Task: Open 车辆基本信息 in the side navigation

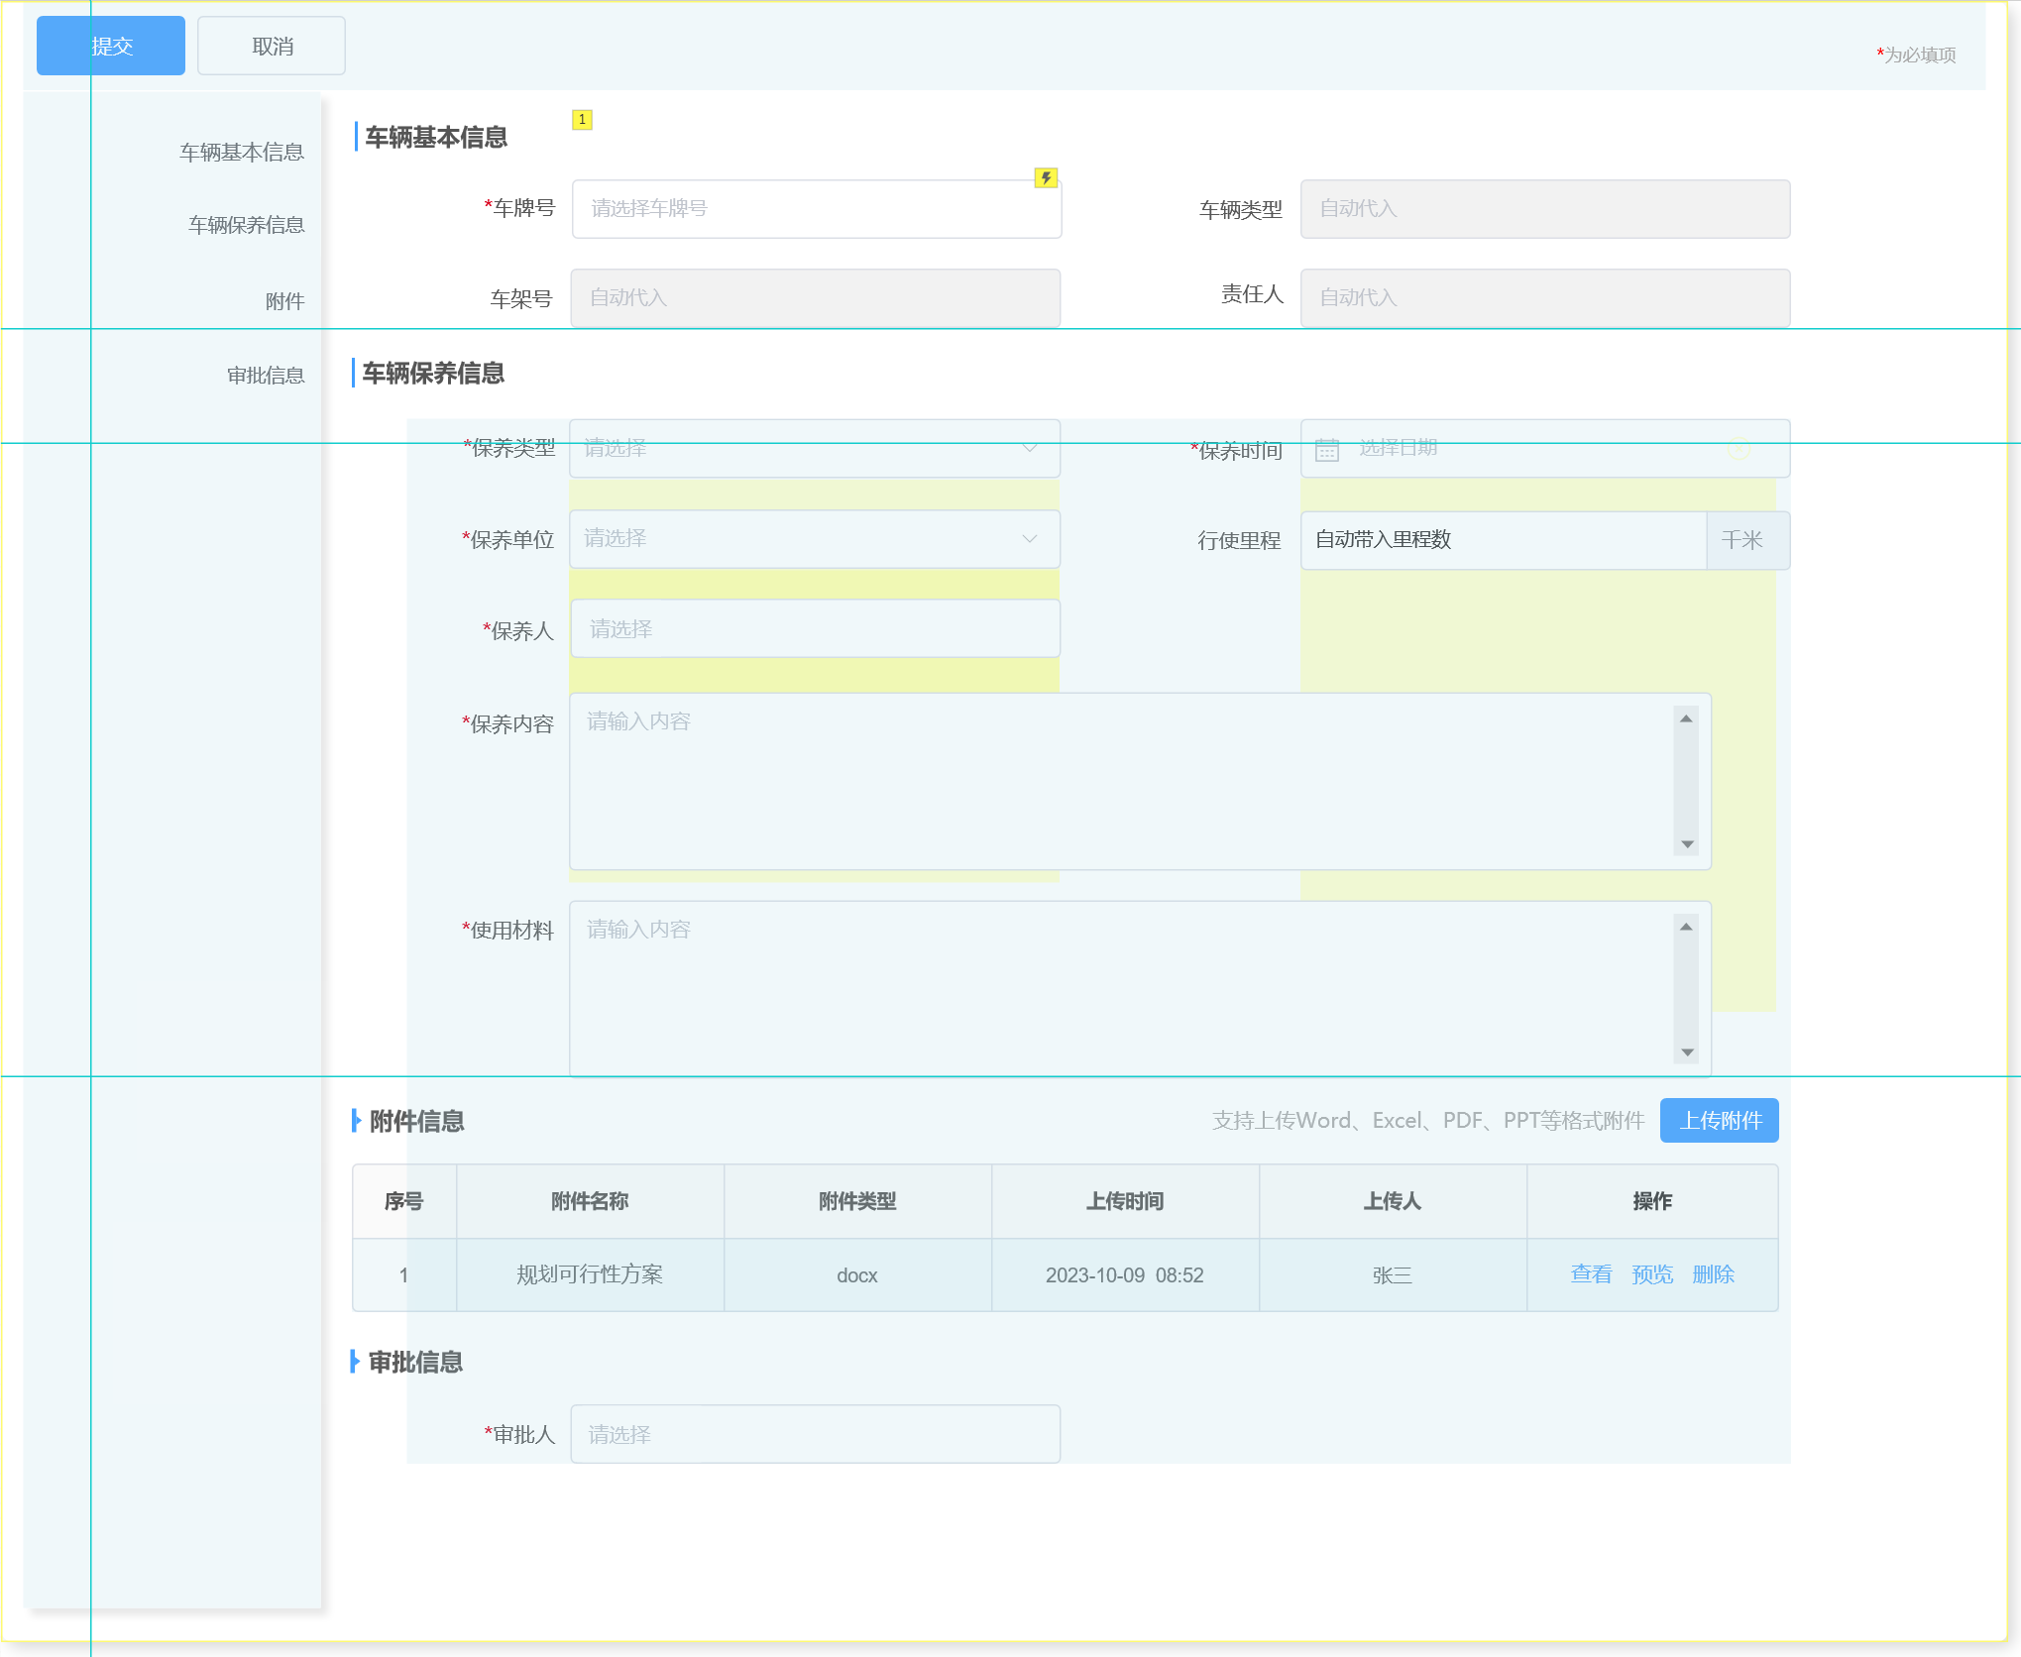Action: pos(242,152)
